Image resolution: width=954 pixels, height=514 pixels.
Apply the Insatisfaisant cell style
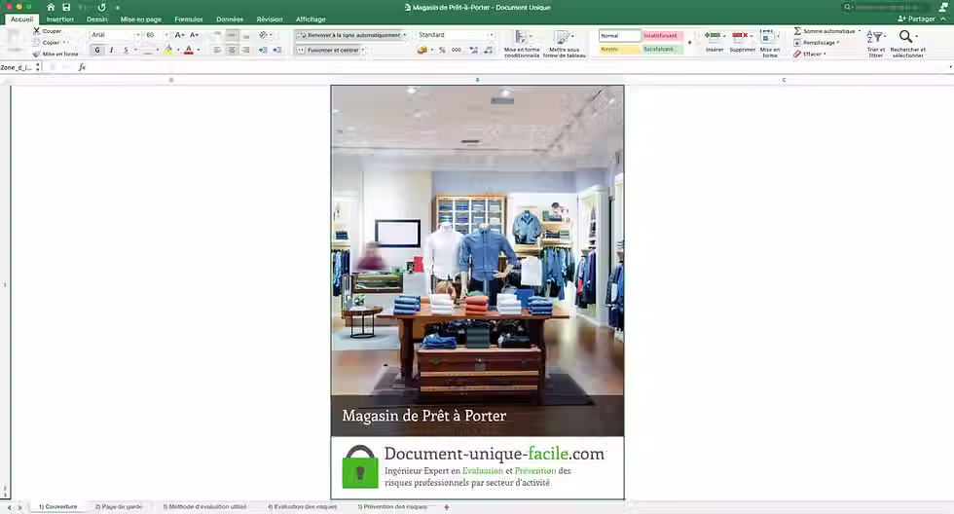(663, 36)
